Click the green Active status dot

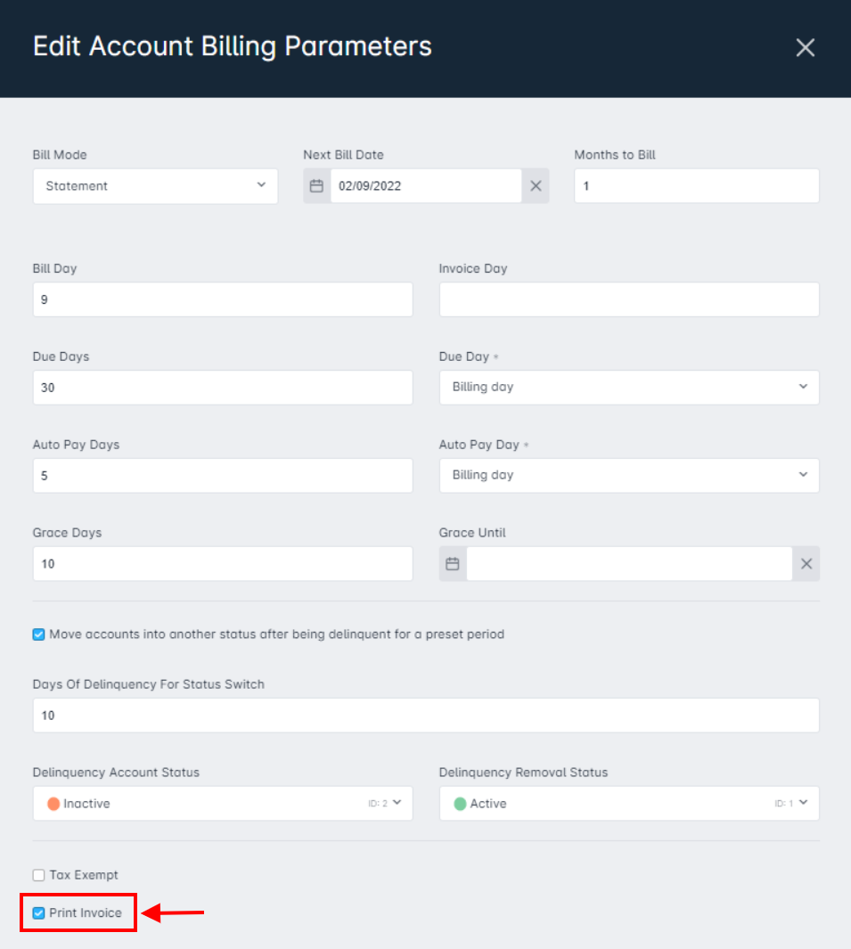[x=460, y=803]
